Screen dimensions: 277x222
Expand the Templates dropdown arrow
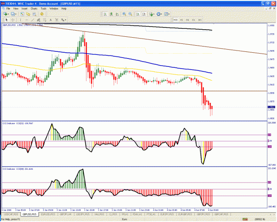click(169, 14)
